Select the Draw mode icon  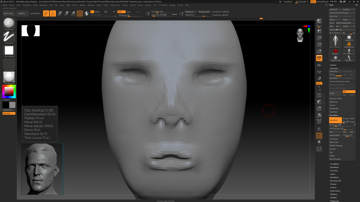click(x=52, y=14)
